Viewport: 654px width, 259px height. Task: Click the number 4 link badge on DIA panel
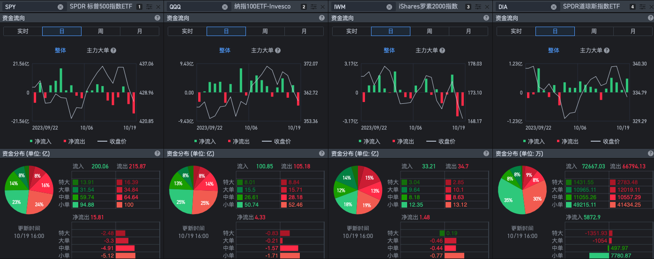coord(633,7)
